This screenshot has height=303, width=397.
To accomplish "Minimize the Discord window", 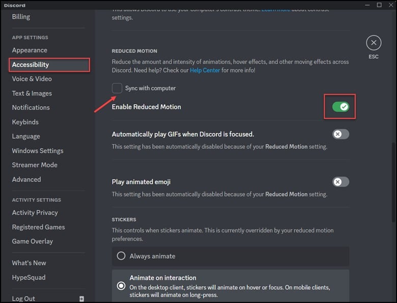I will point(366,5).
